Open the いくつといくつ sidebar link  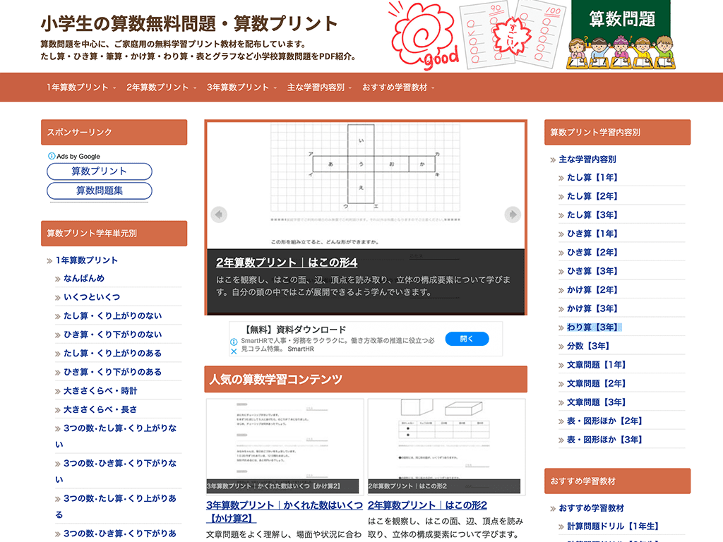click(x=92, y=297)
